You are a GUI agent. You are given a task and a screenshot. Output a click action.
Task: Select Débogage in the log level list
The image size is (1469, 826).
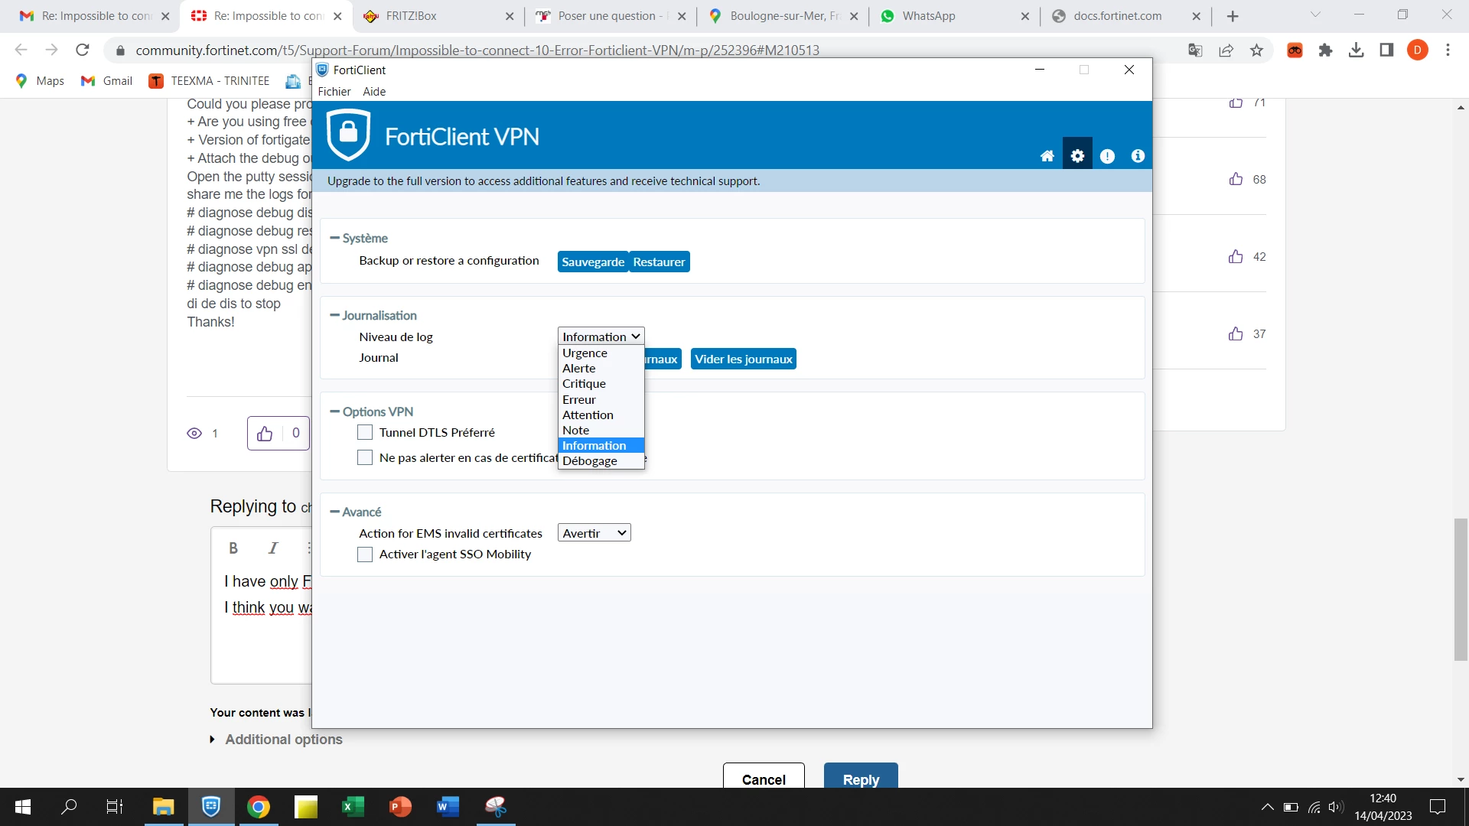pos(601,461)
